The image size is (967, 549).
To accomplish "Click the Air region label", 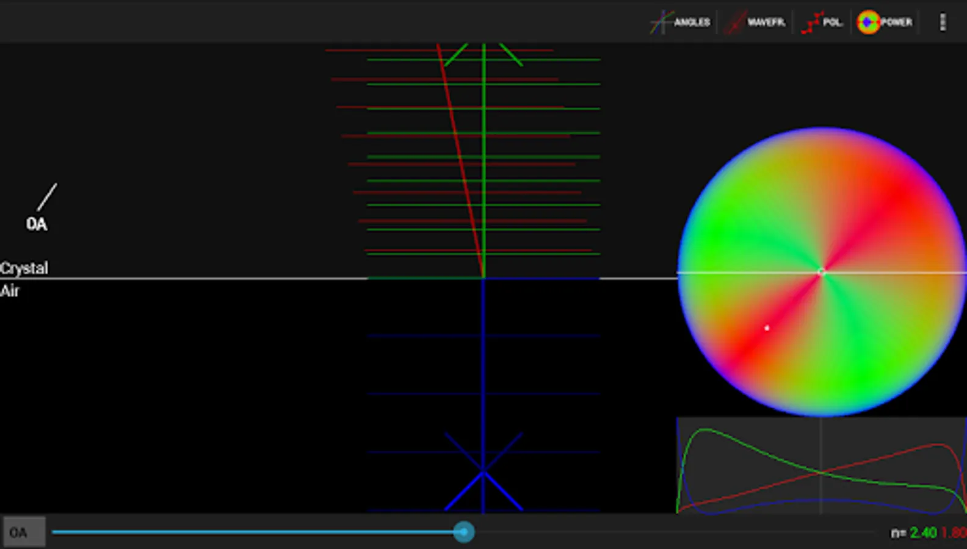I will tap(10, 291).
